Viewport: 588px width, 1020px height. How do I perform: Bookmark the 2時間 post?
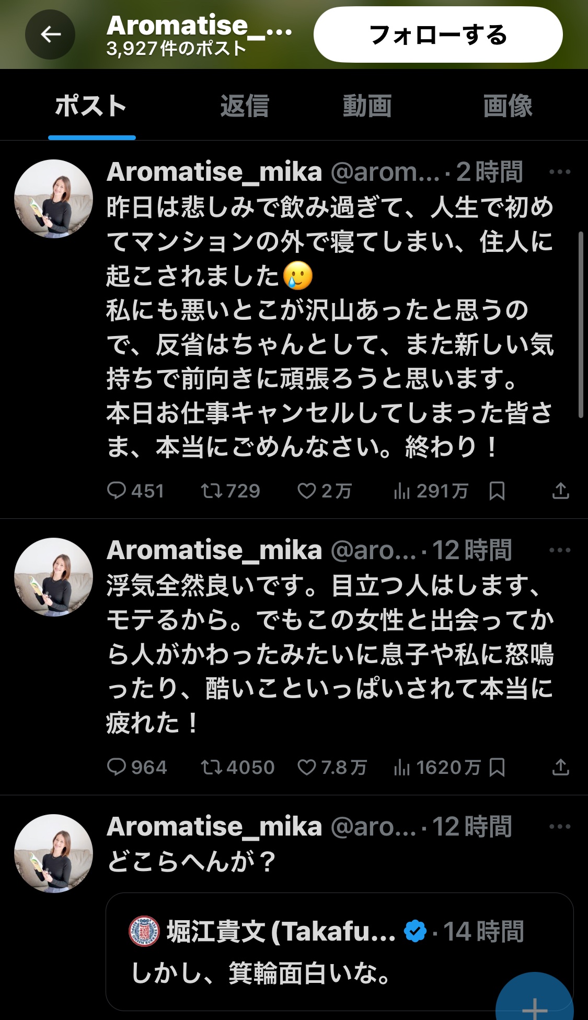[497, 491]
